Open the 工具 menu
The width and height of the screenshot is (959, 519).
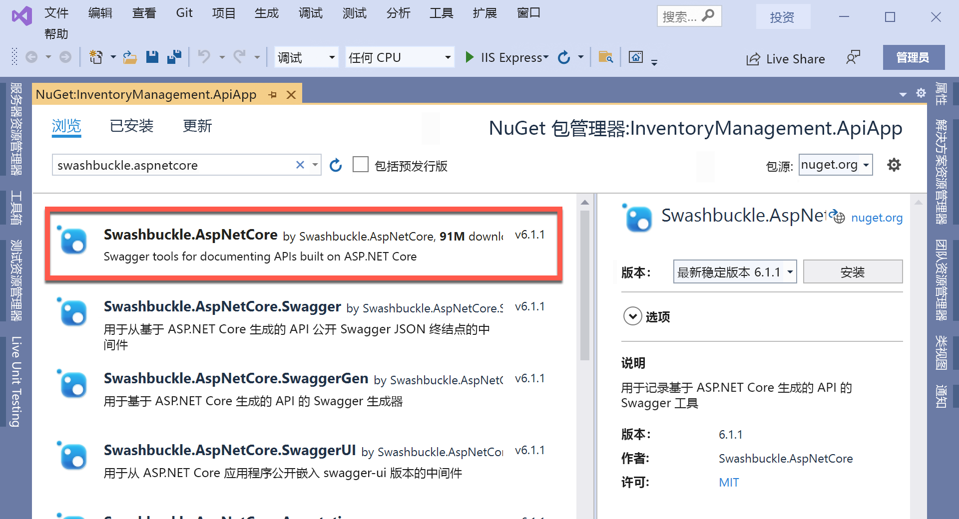(442, 13)
